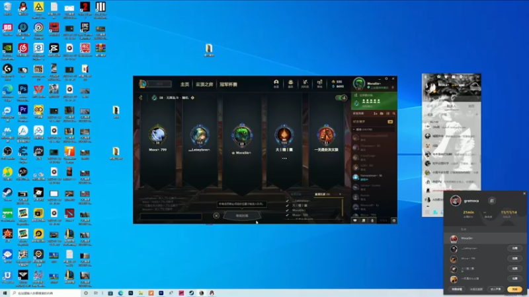Image resolution: width=529 pixels, height=297 pixels.
Task: Click the bug report icon at client bottom right
Action: tap(393, 220)
